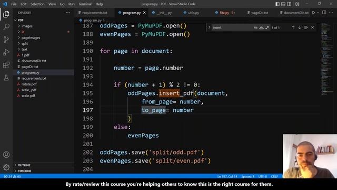Toggle secondary side bar layout icon
The image size is (337, 190).
coord(289,4)
